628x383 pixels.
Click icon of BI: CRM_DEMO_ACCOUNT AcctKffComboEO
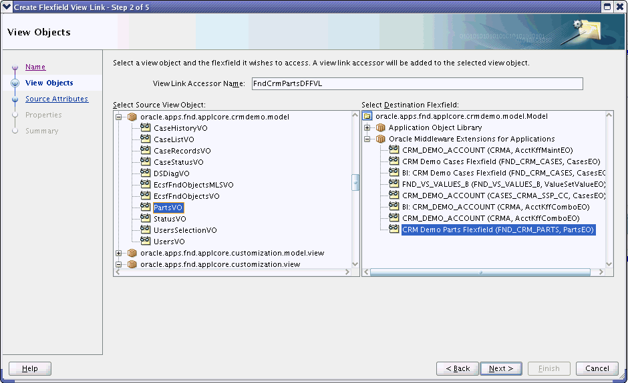click(x=394, y=206)
